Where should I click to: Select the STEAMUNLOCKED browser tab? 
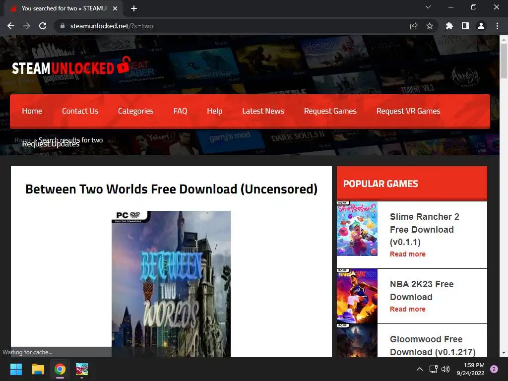pyautogui.click(x=63, y=8)
